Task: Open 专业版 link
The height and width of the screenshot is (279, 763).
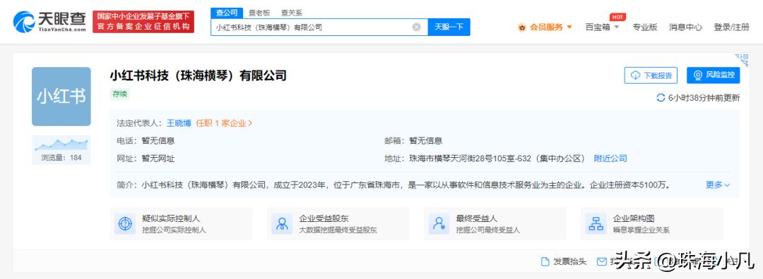Action: click(645, 27)
